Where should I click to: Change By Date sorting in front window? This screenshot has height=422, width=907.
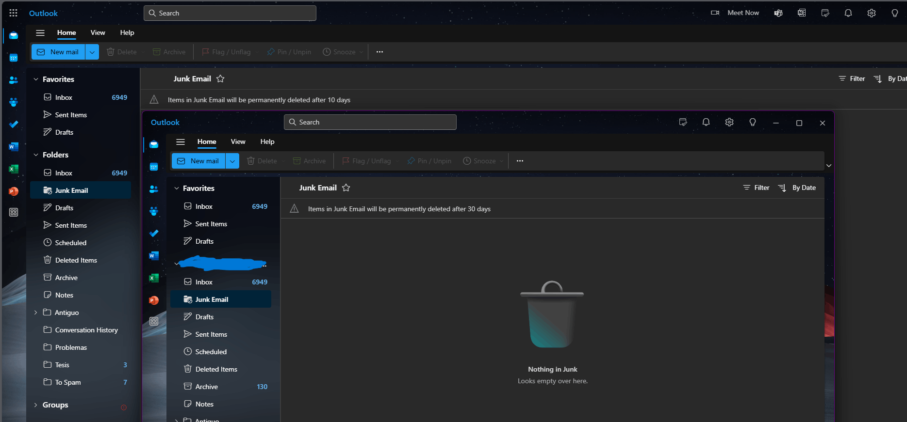[x=797, y=188]
